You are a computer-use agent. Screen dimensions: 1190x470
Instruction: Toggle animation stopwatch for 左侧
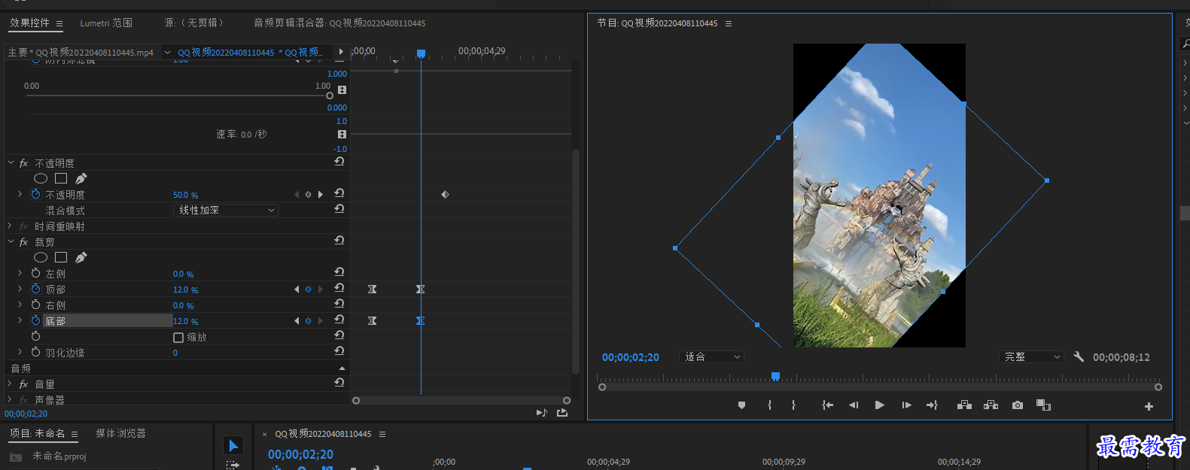36,273
